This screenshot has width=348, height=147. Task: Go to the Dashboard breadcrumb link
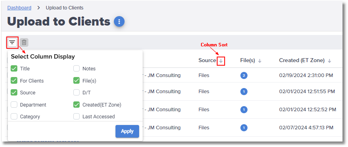[19, 8]
